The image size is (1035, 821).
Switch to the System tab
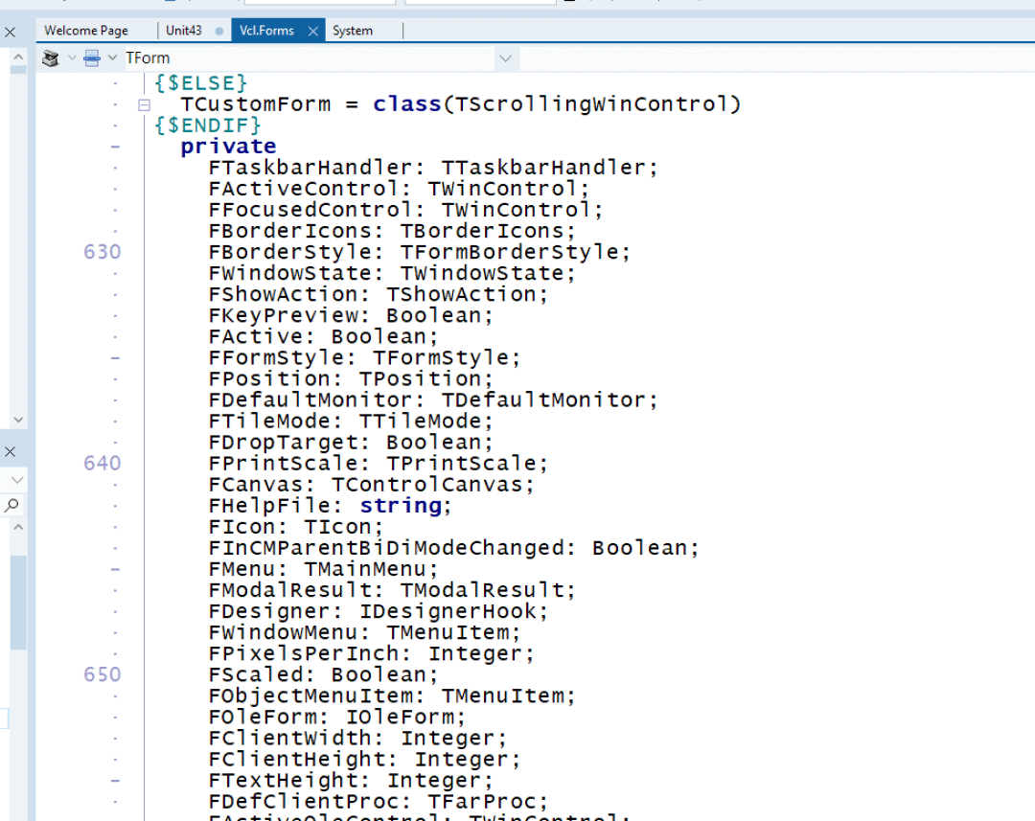coord(353,31)
